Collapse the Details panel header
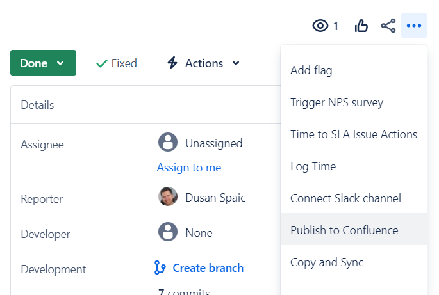Image resolution: width=439 pixels, height=295 pixels. [x=37, y=105]
